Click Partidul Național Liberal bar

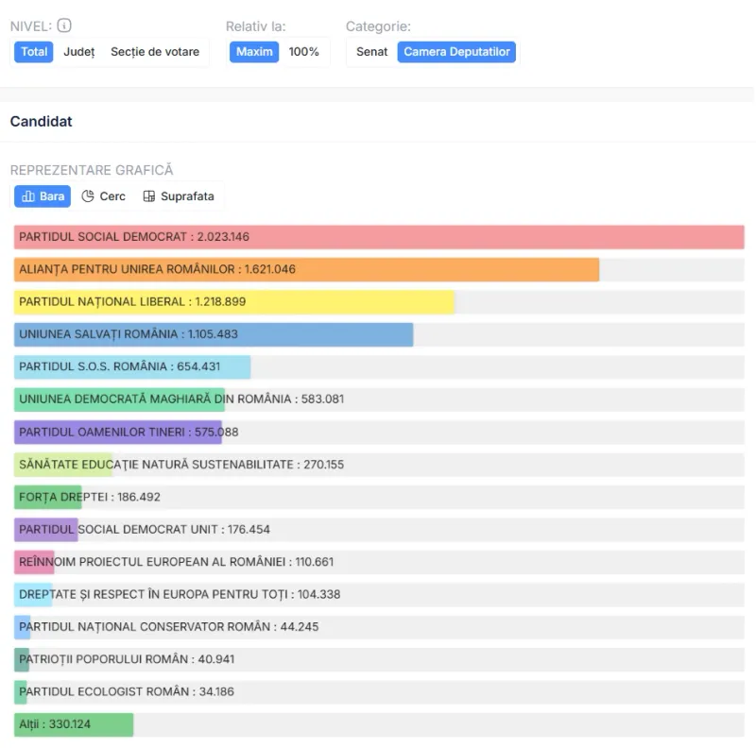[234, 301]
